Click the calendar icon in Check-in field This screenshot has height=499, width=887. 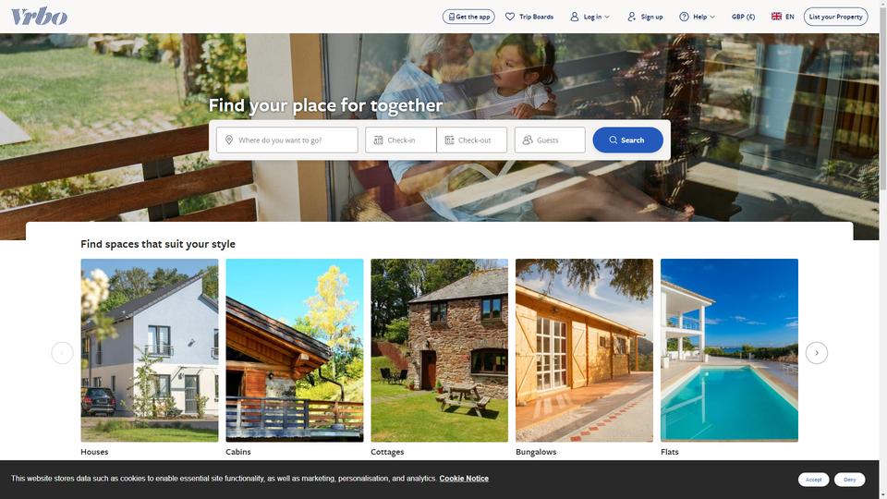coord(379,140)
